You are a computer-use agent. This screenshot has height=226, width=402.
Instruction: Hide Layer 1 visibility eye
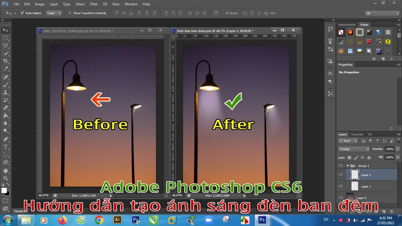[341, 186]
